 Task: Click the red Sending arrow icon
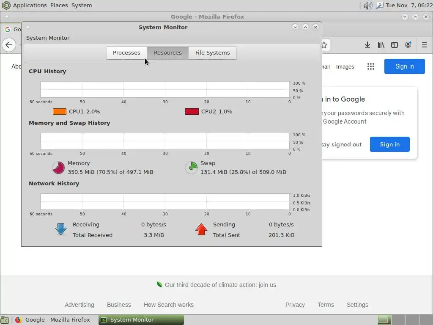(201, 229)
